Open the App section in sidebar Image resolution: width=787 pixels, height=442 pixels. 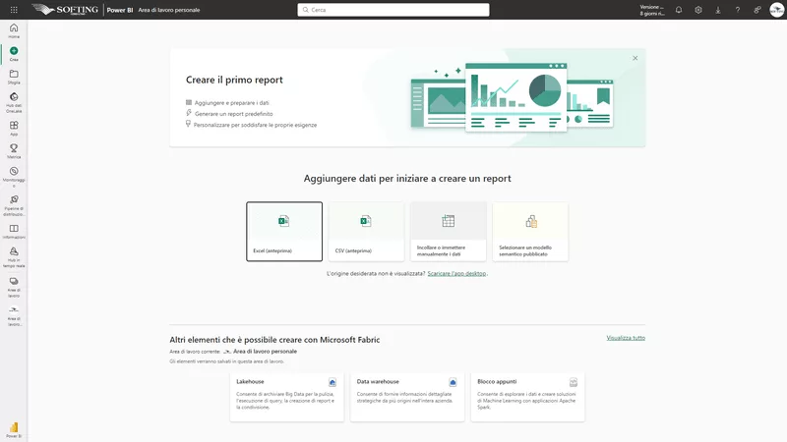(14, 129)
